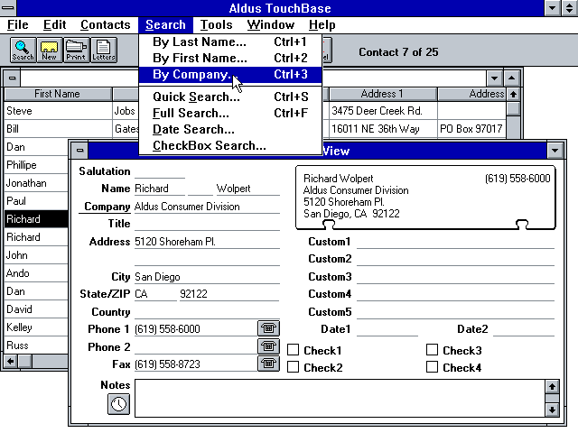Select the David row in contact list
This screenshot has height=433, width=578.
36,309
